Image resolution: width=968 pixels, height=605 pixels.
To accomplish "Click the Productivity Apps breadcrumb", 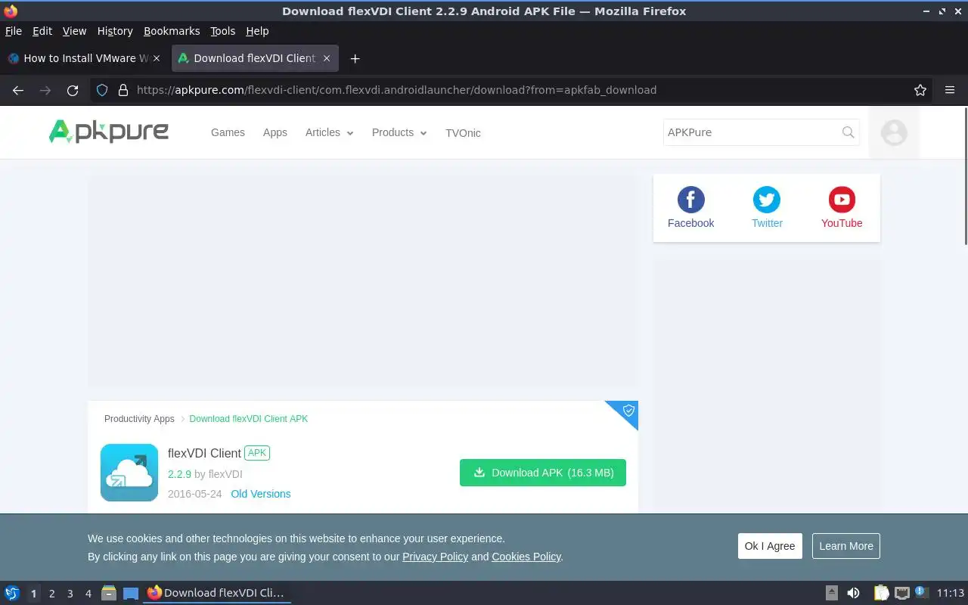I will click(x=139, y=419).
